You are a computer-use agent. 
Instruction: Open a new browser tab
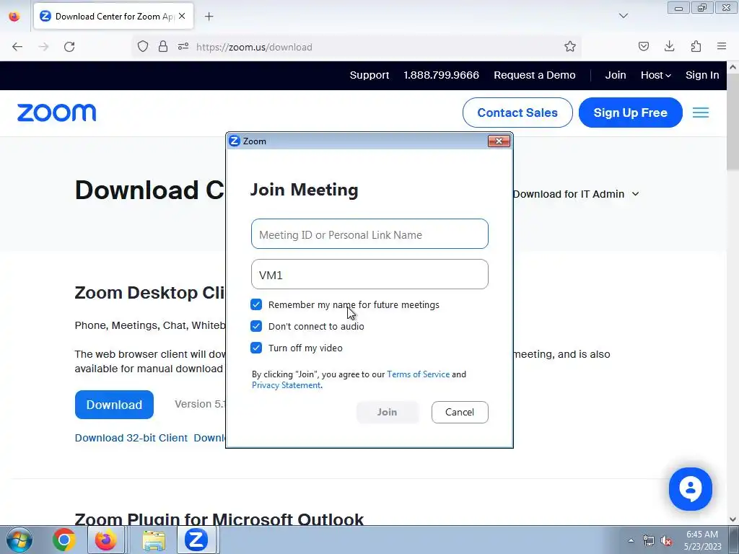pos(209,17)
